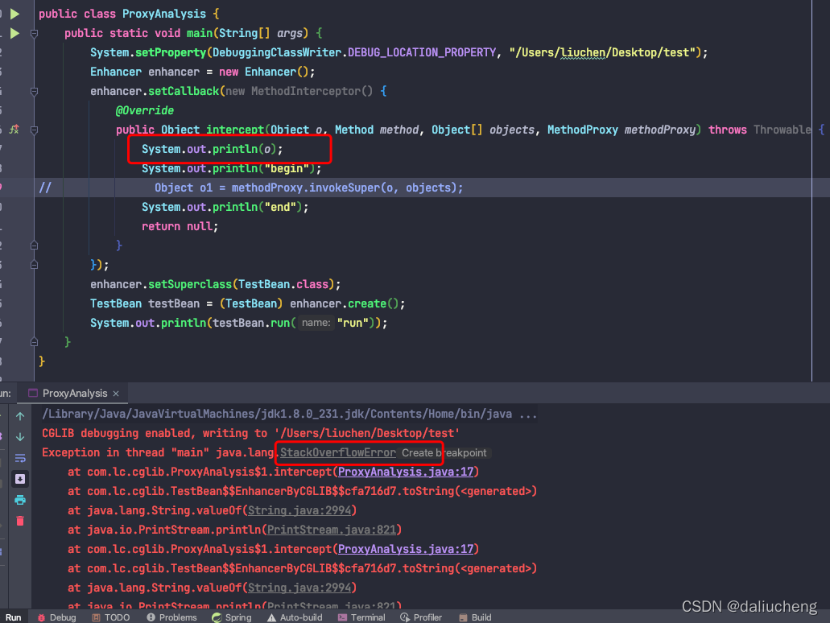Image resolution: width=830 pixels, height=623 pixels.
Task: Open the Build tool window
Action: 475,617
